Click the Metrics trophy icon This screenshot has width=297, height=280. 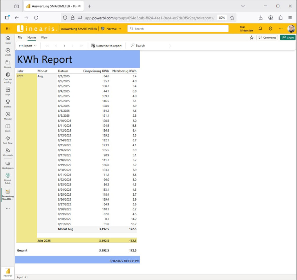click(x=8, y=102)
